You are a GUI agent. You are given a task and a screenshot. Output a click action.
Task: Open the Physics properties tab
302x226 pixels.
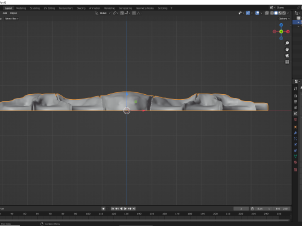click(296, 144)
